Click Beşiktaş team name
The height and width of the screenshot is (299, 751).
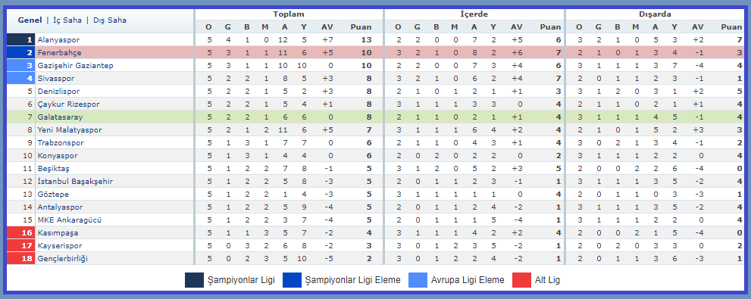coord(53,169)
